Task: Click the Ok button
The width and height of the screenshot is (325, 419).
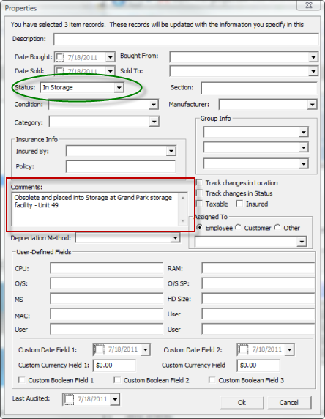Action: (242, 402)
